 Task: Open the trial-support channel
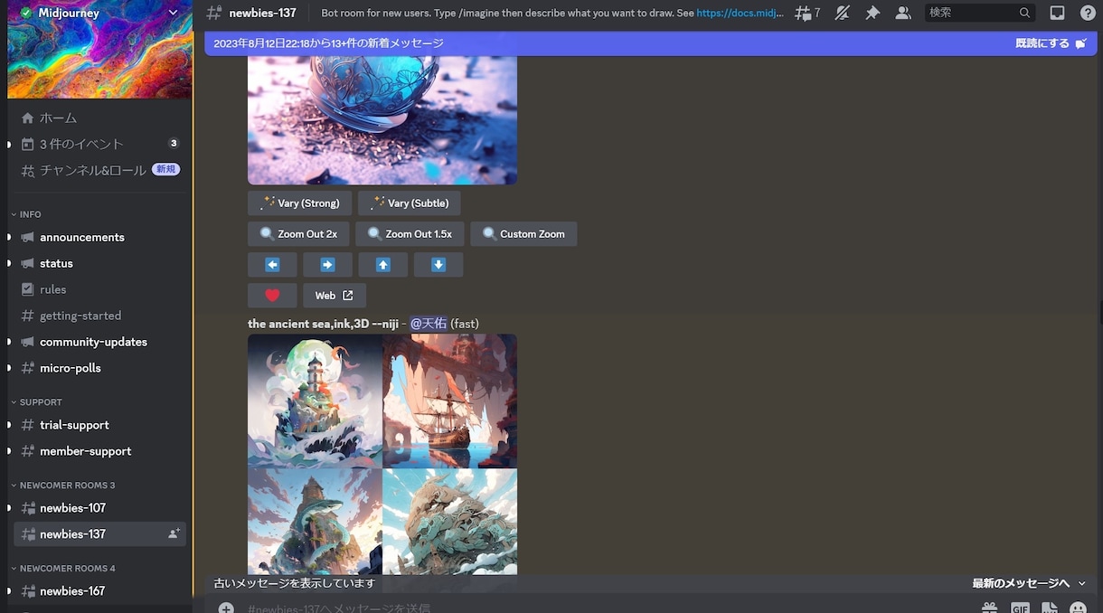[99, 425]
